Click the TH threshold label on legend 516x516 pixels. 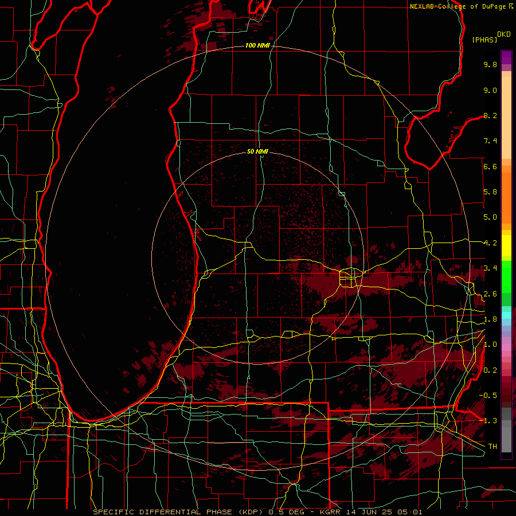(x=492, y=447)
